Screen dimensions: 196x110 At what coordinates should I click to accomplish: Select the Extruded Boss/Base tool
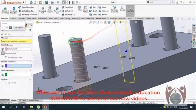pos(5,10)
